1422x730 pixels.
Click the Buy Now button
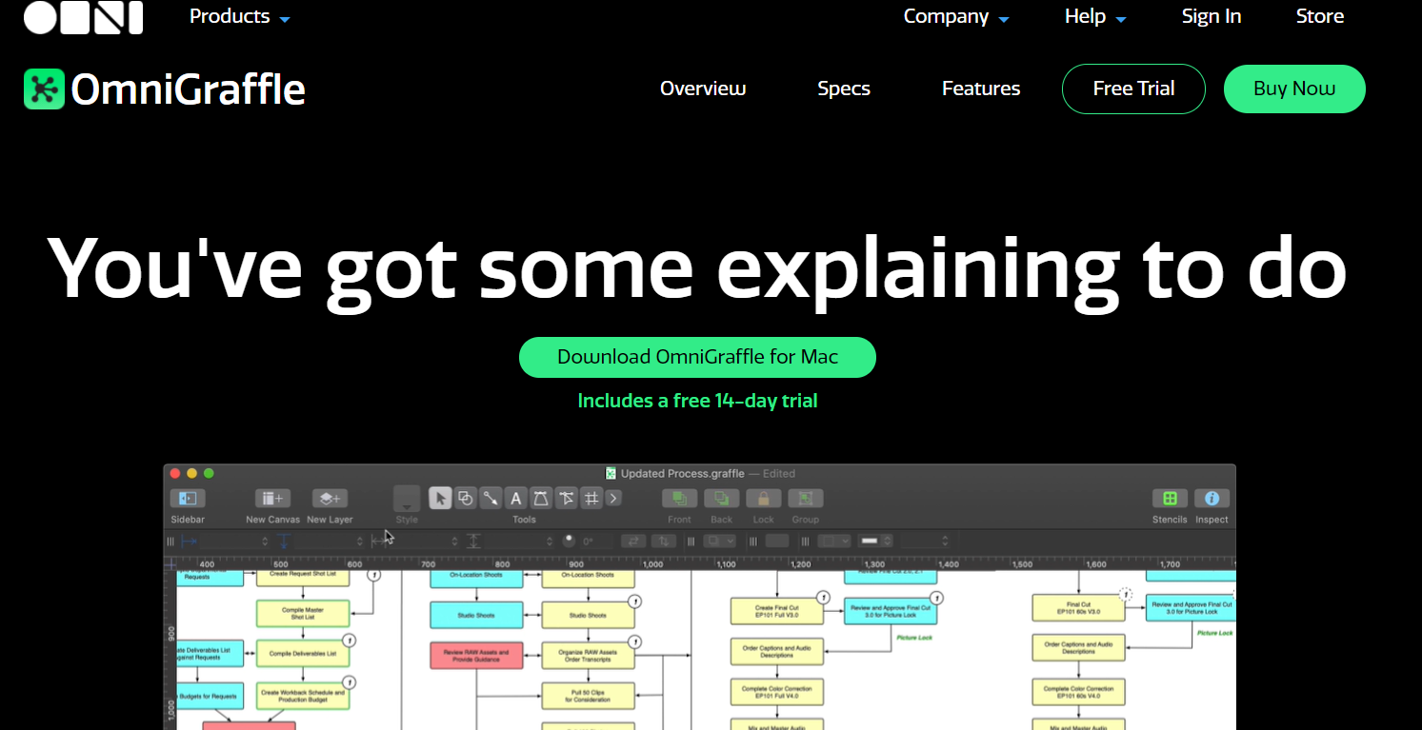pos(1294,89)
